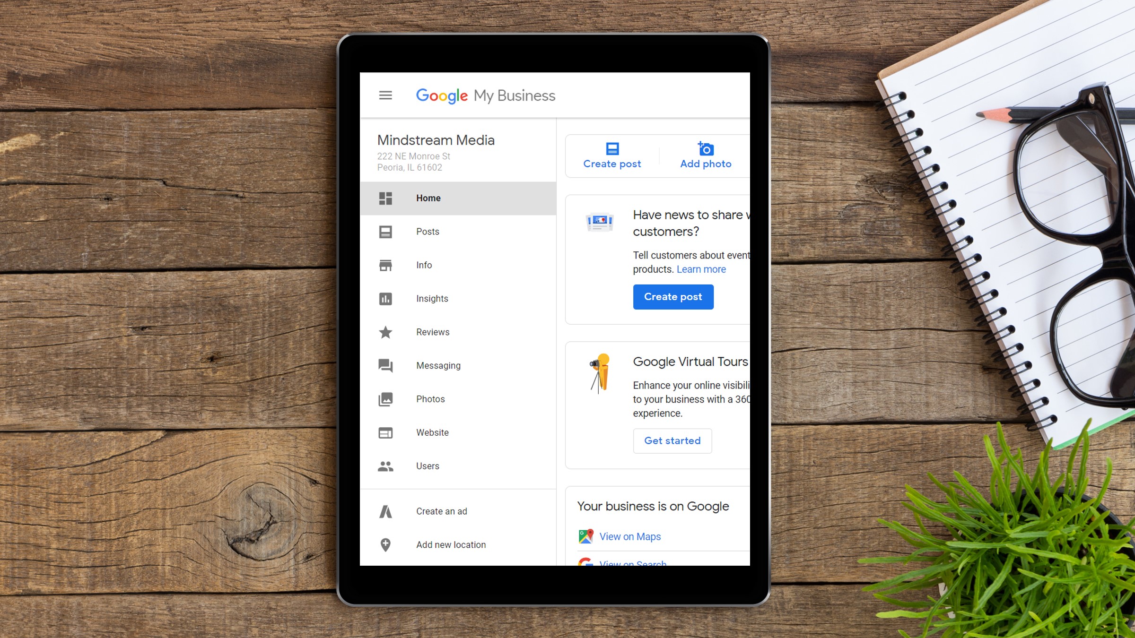Select the Messaging chat icon
This screenshot has width=1135, height=638.
point(385,364)
